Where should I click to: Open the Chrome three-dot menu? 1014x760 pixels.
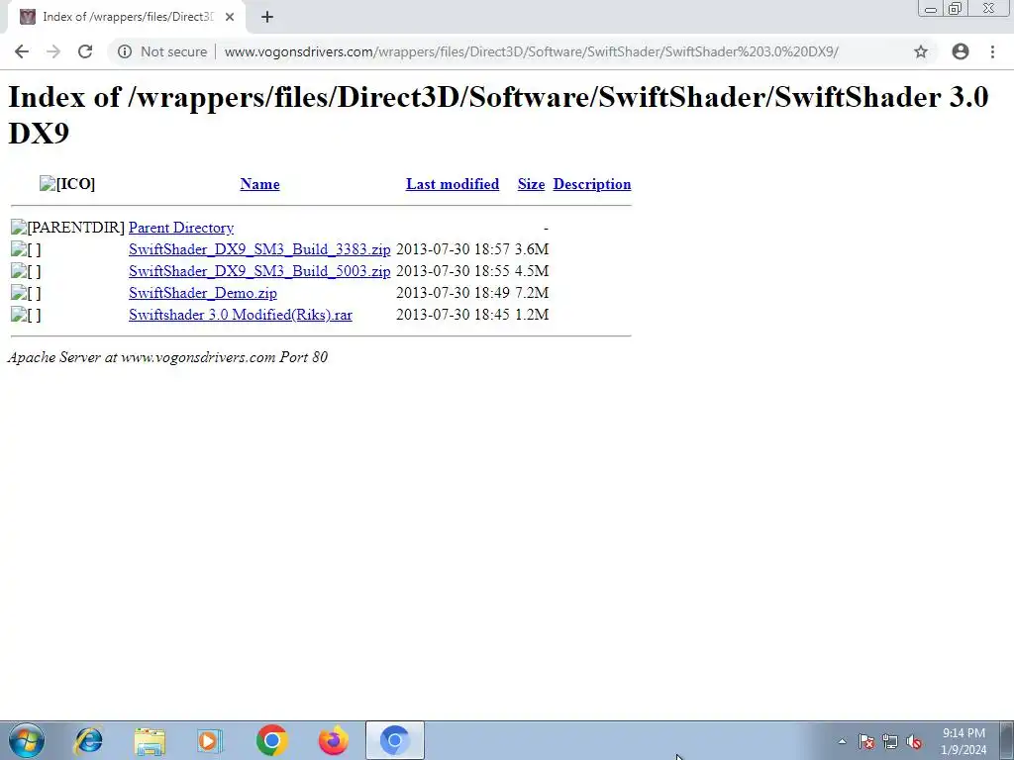[992, 51]
